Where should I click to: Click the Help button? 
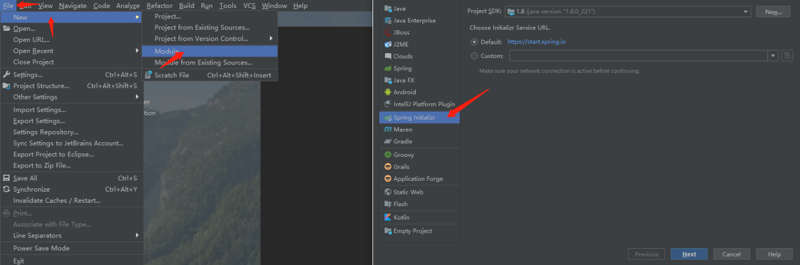point(774,254)
